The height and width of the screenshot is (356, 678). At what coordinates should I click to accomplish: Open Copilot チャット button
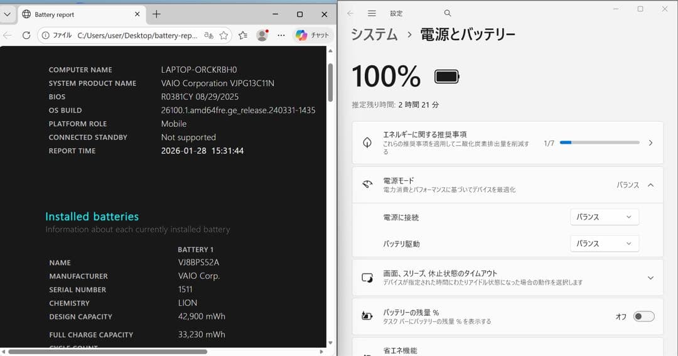tap(313, 35)
